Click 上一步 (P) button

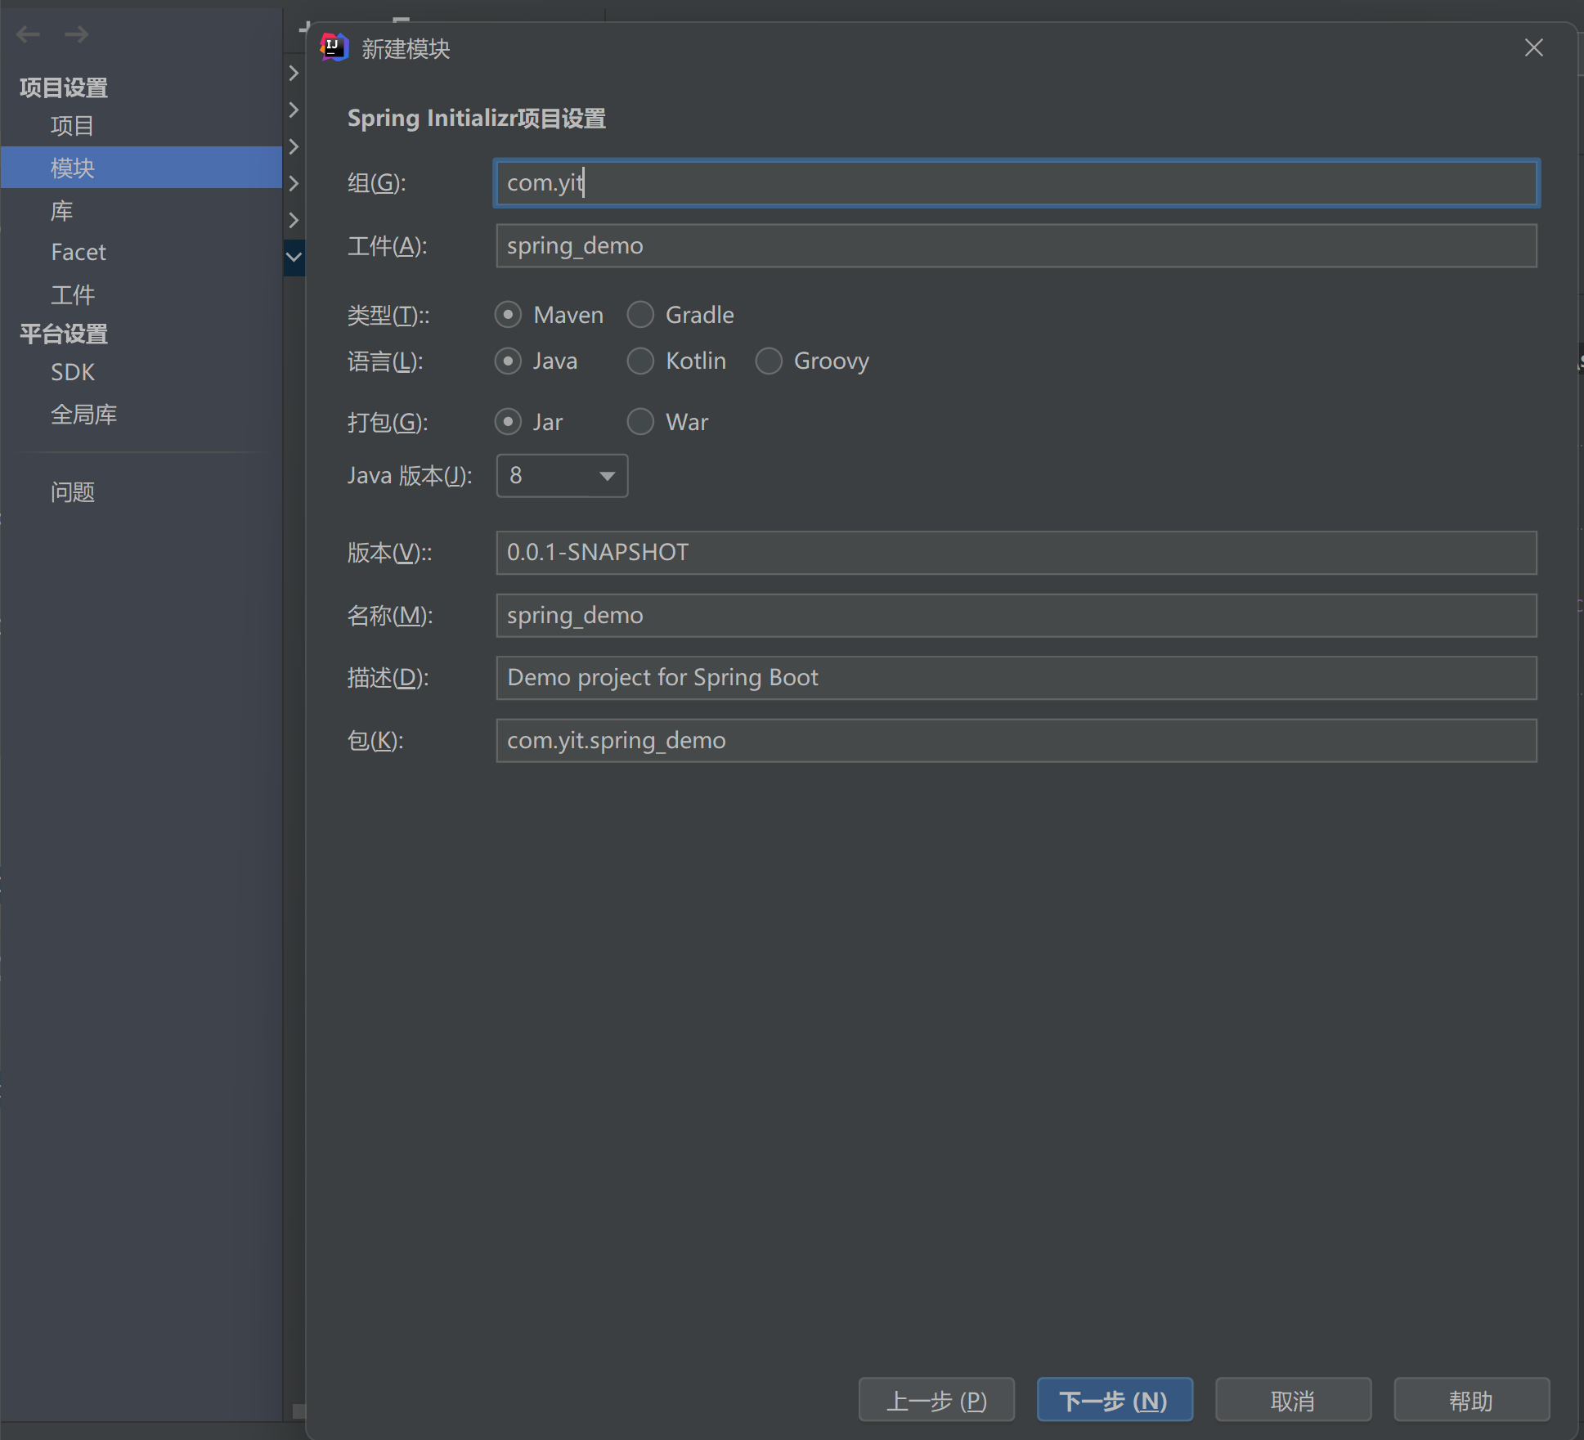[x=936, y=1401]
